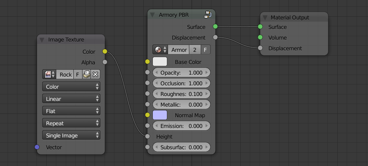
Task: Open the Flat projection dropdown
Action: point(71,111)
